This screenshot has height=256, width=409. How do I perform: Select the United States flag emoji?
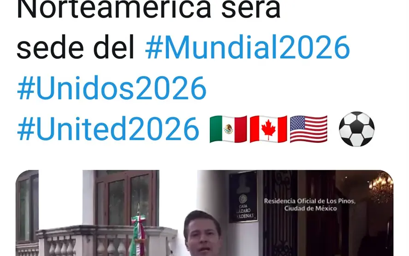click(308, 129)
